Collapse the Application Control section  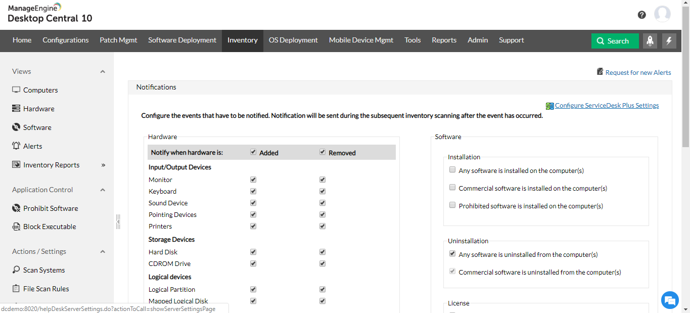[103, 190]
